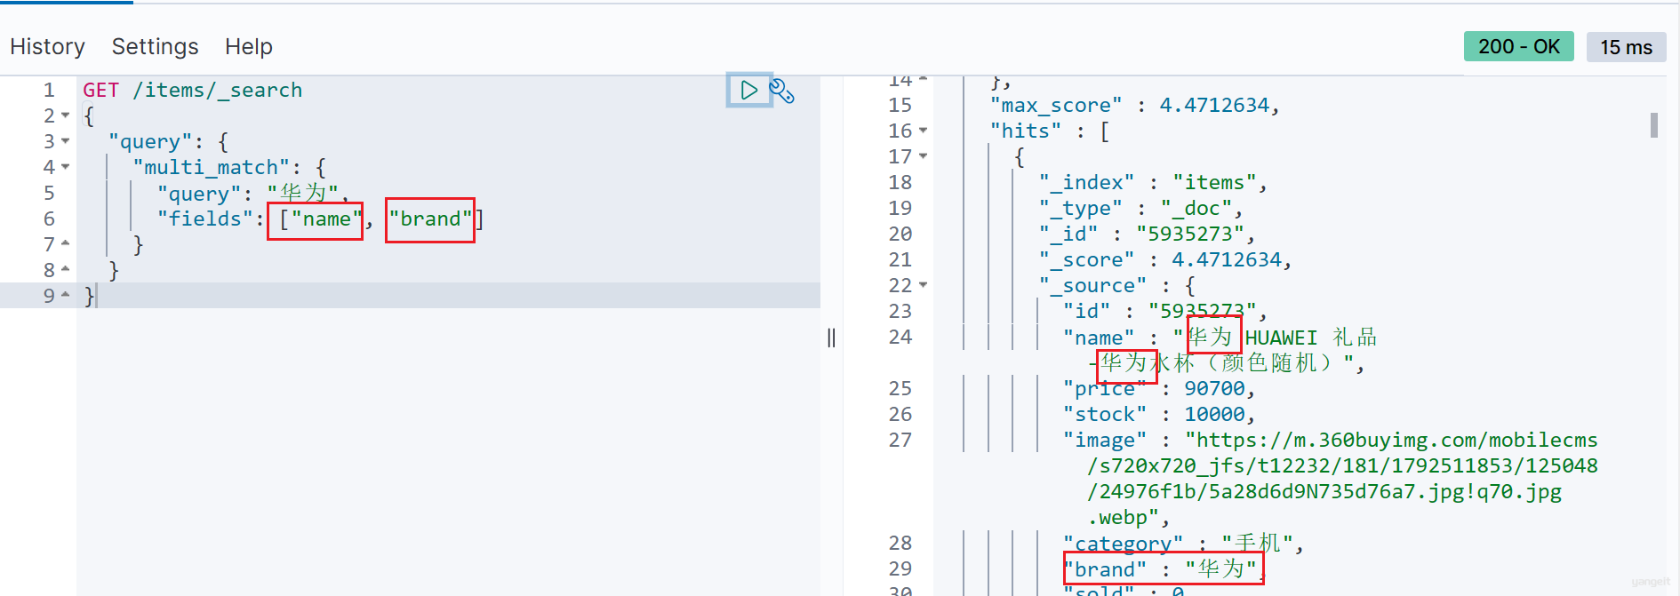This screenshot has height=596, width=1680.
Task: Place cursor at end of request line 9
Action: [x=96, y=296]
